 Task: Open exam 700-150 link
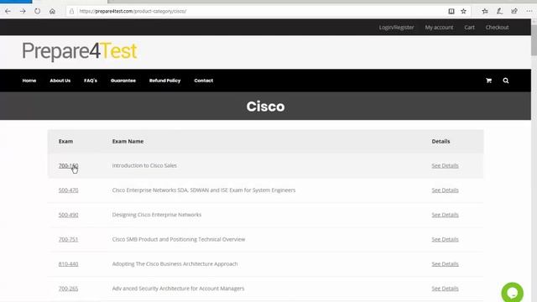(x=68, y=165)
